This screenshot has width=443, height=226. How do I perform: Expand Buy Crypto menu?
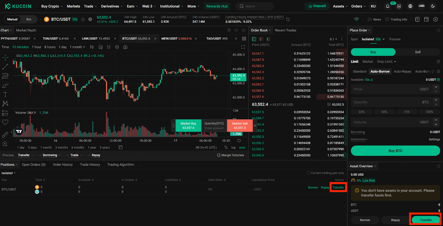[x=52, y=6]
